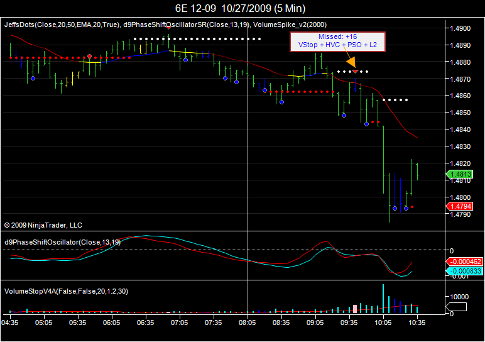Image resolution: width=485 pixels, height=342 pixels.
Task: Click the 06:35 time axis label
Action: 145,323
